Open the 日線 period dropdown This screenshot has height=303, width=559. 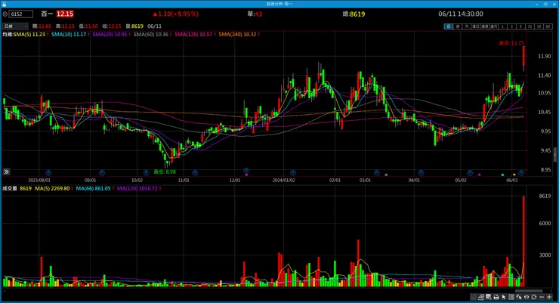pos(15,26)
